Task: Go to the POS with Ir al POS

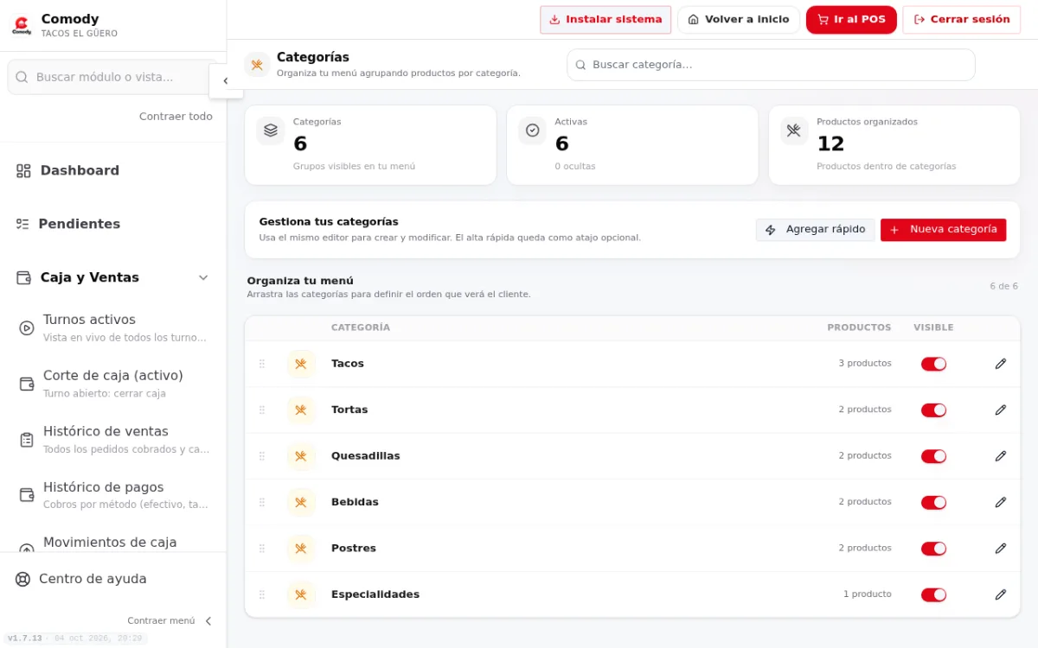Action: click(x=851, y=19)
